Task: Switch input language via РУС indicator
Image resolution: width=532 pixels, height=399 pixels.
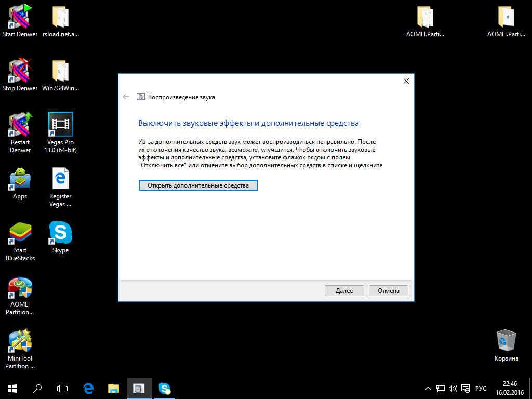Action: pyautogui.click(x=481, y=388)
